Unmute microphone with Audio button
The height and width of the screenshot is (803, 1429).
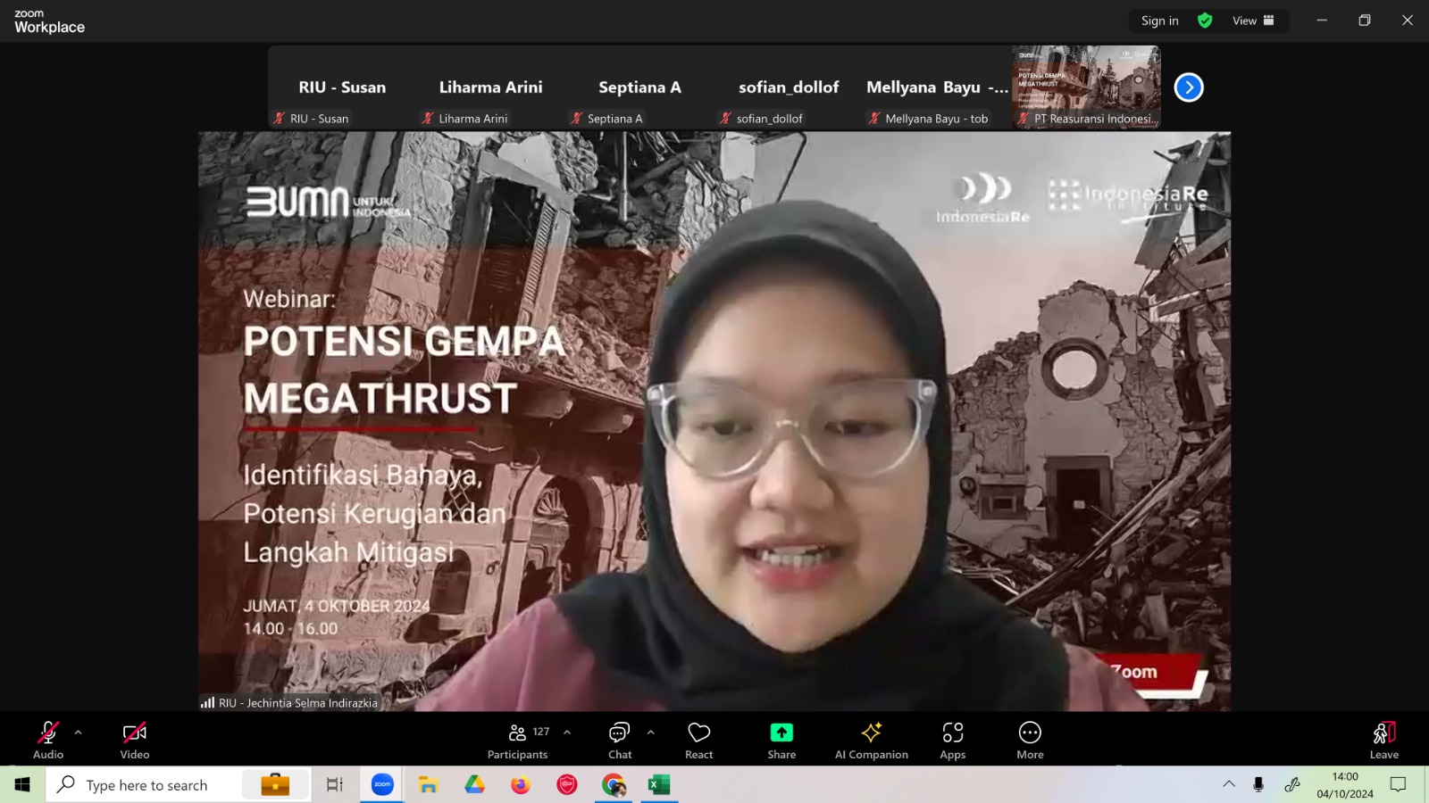(48, 741)
